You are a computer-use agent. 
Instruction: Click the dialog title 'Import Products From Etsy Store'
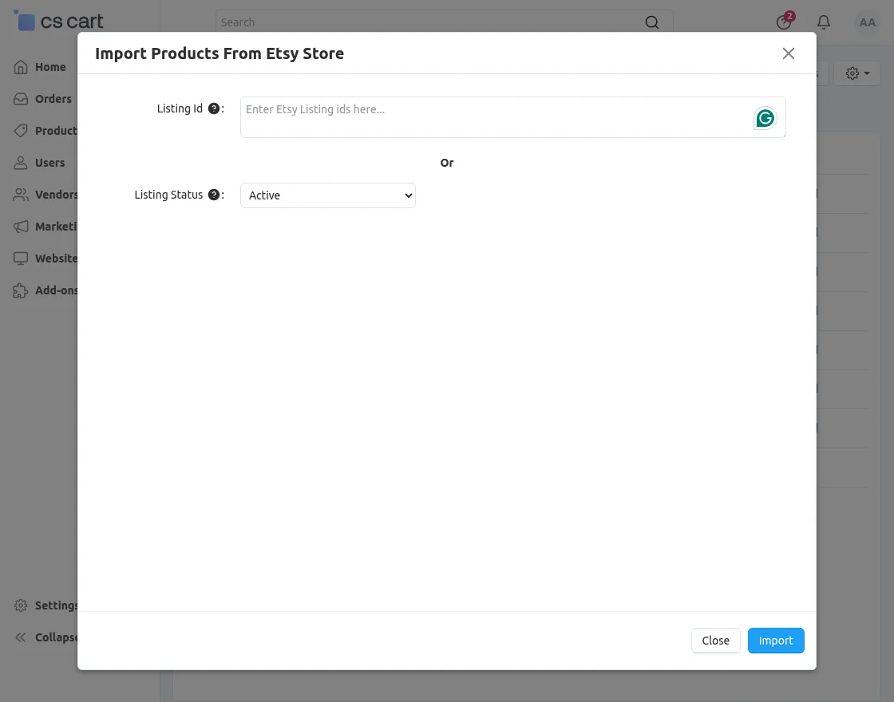[x=220, y=53]
